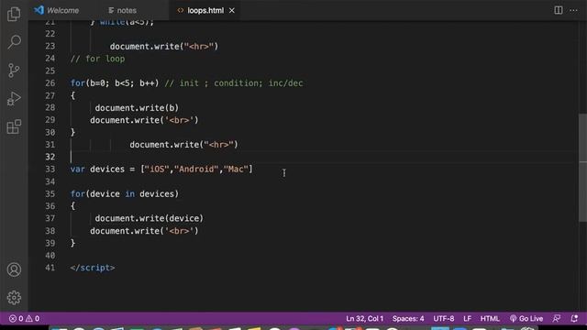Viewport: 587px width, 330px height.
Task: Open the Accounts menu icon
Action: [x=14, y=269]
